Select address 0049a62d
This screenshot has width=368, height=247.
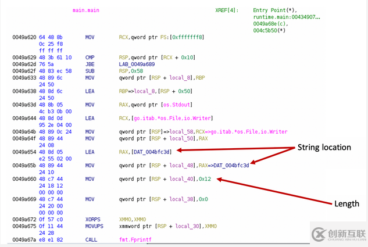(24, 65)
